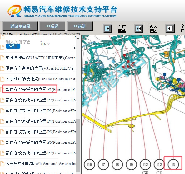The width and height of the screenshot is (185, 174).
Task: Click connector label I12 marked (*2)
Action: tap(145, 164)
